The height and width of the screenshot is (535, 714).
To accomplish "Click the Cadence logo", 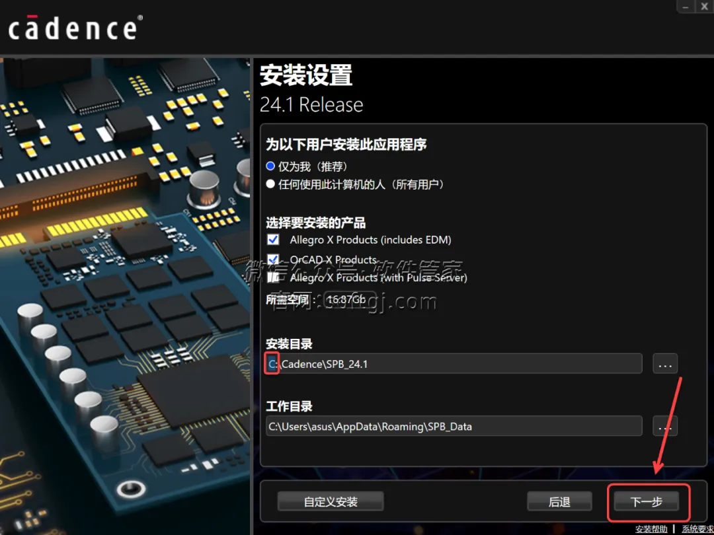I will tap(75, 28).
